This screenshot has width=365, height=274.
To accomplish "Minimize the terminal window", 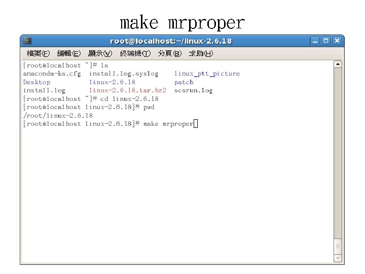I will pyautogui.click(x=315, y=41).
